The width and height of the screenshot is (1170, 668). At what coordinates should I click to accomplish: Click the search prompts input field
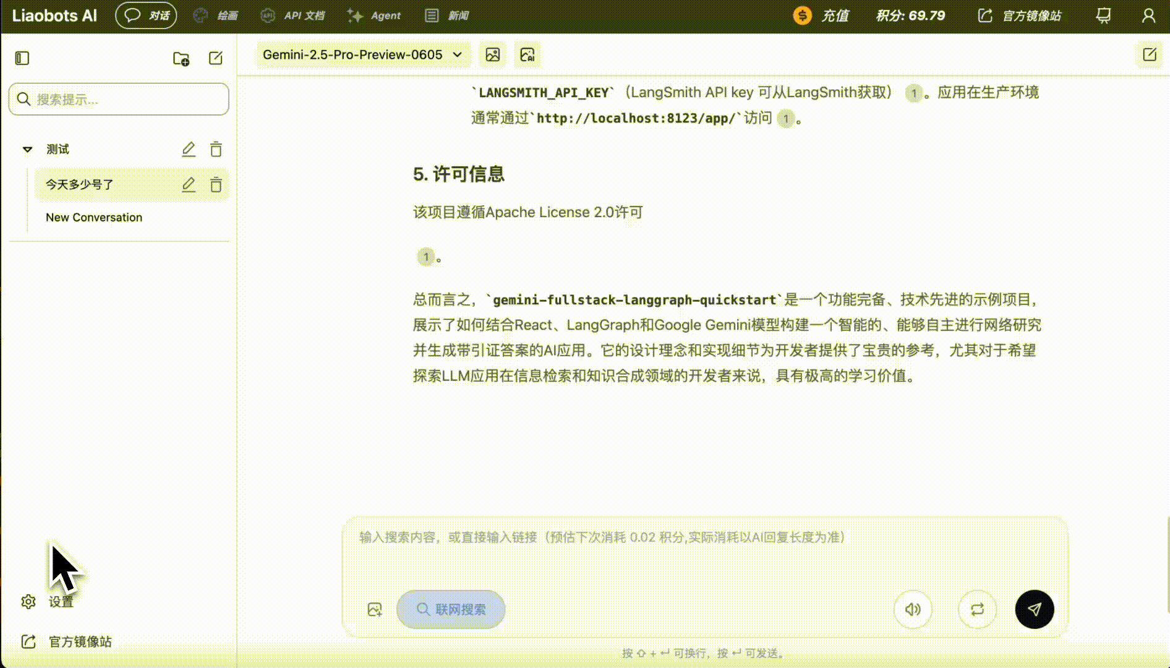[119, 99]
